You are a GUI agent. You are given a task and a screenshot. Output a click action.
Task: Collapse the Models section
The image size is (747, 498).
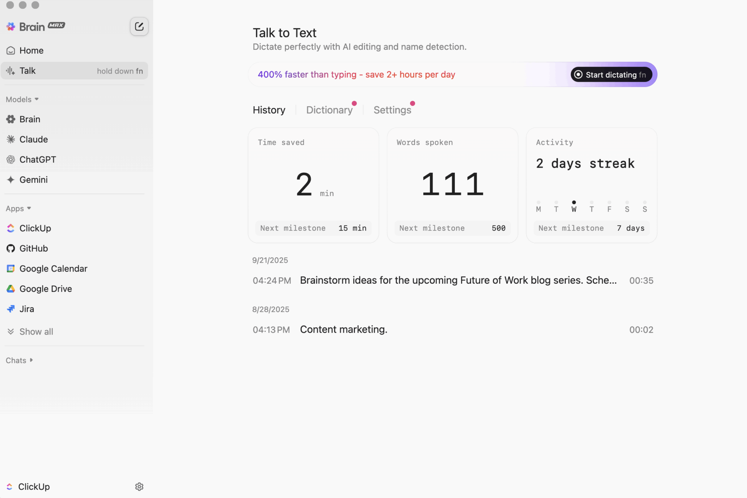click(22, 99)
